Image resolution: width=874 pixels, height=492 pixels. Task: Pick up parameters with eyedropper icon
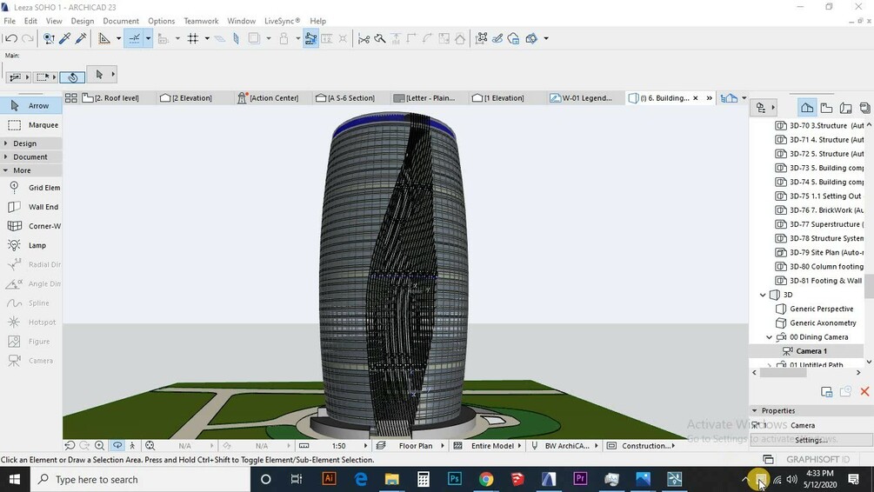[64, 38]
